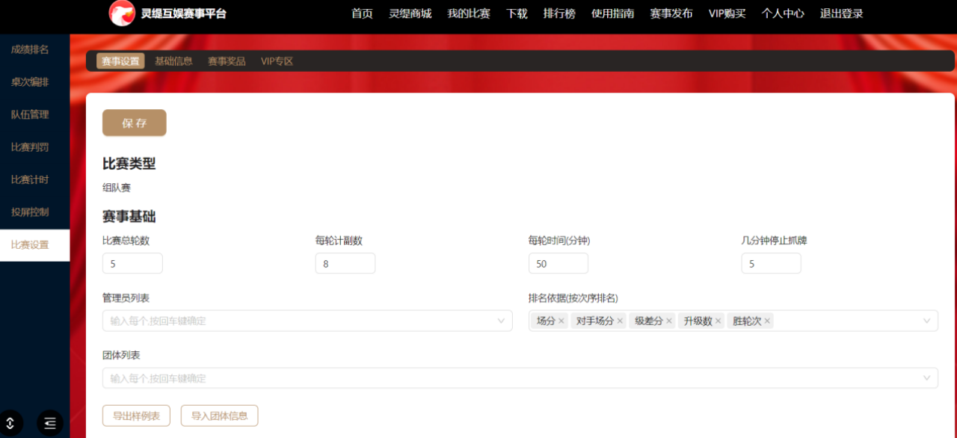The image size is (957, 438).
Task: Open the 管理员列表 dropdown arrow
Action: (x=502, y=321)
